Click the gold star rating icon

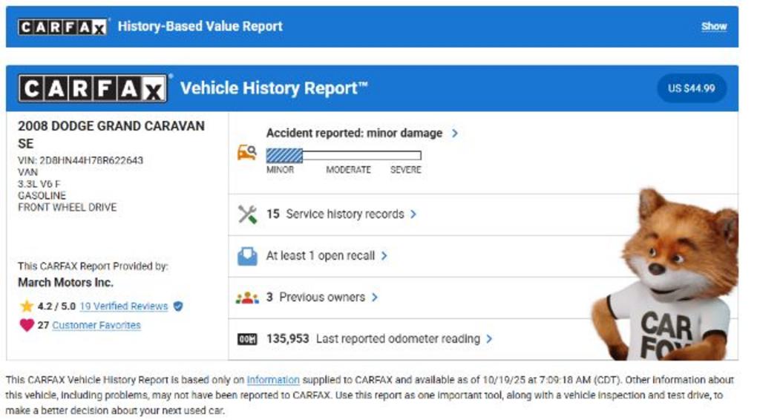[27, 306]
